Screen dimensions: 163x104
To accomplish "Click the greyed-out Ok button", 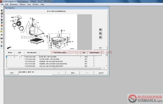I will point(59,73).
